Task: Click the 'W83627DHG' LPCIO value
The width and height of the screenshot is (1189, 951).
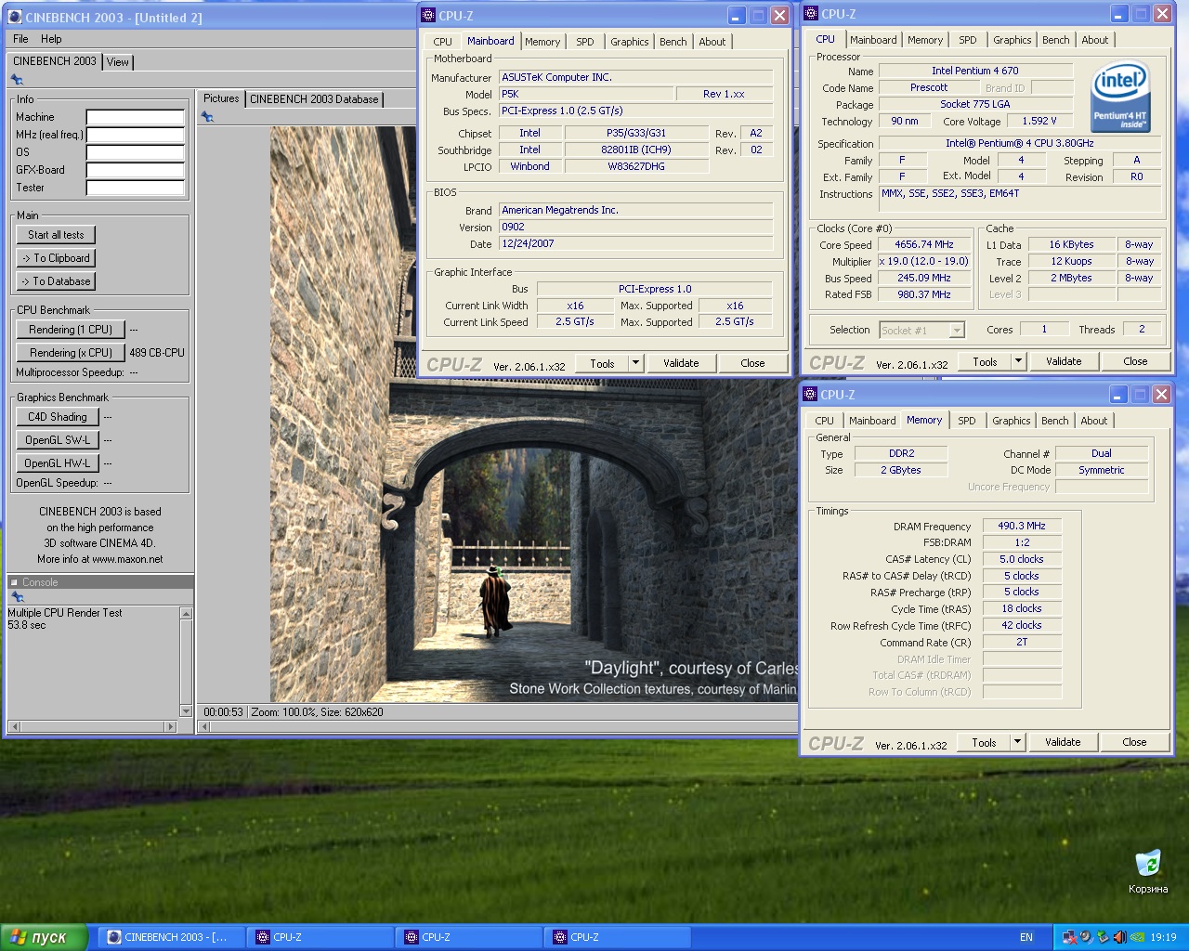Action: point(636,167)
